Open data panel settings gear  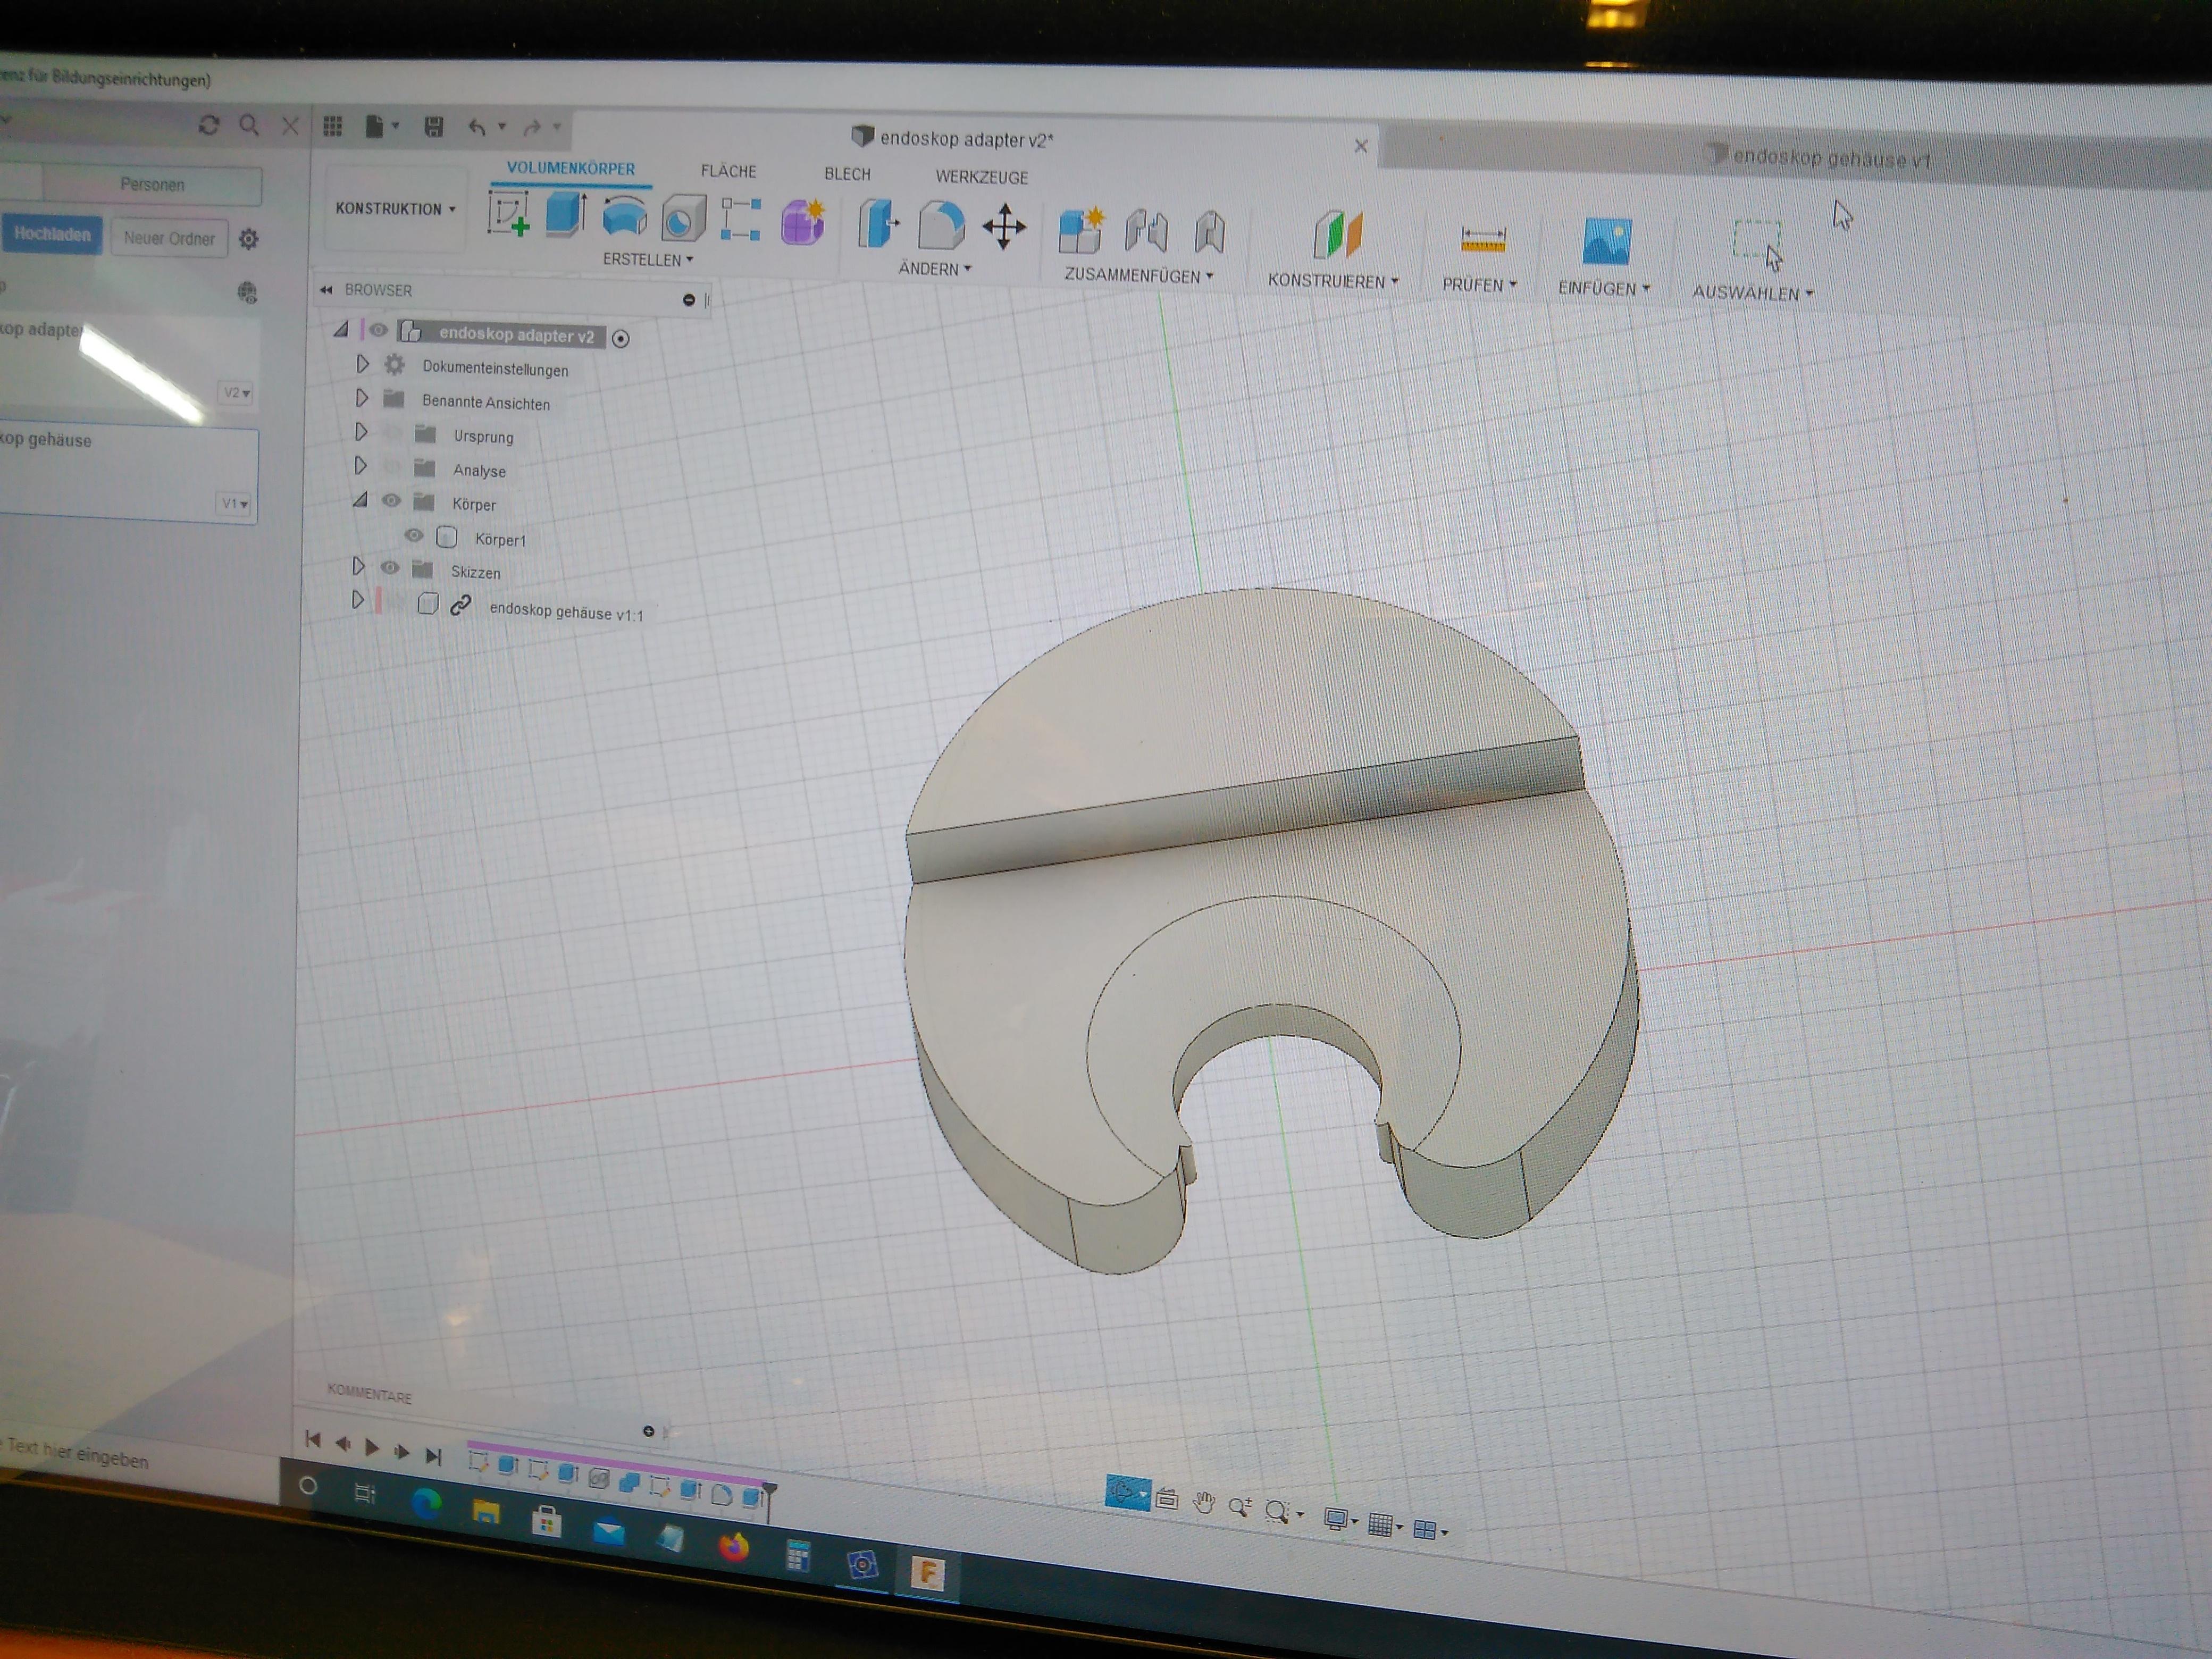(x=249, y=239)
